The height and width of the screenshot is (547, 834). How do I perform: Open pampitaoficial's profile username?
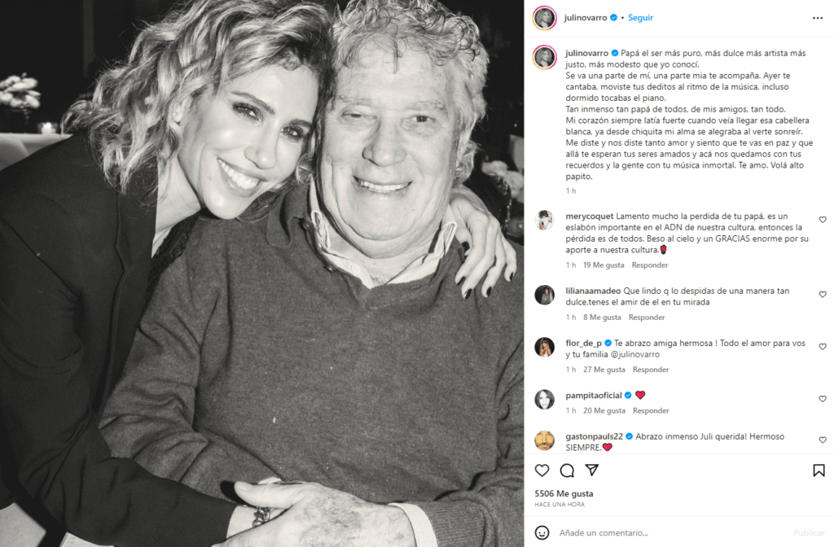[594, 395]
